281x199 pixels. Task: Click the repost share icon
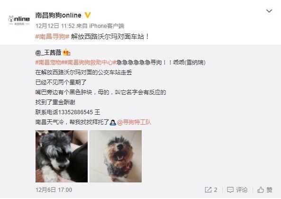pyautogui.click(x=208, y=190)
